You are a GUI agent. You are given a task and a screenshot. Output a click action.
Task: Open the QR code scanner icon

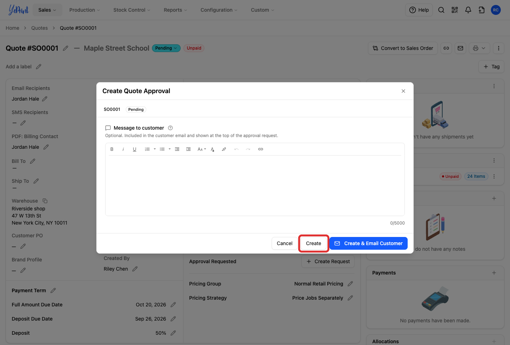455,10
